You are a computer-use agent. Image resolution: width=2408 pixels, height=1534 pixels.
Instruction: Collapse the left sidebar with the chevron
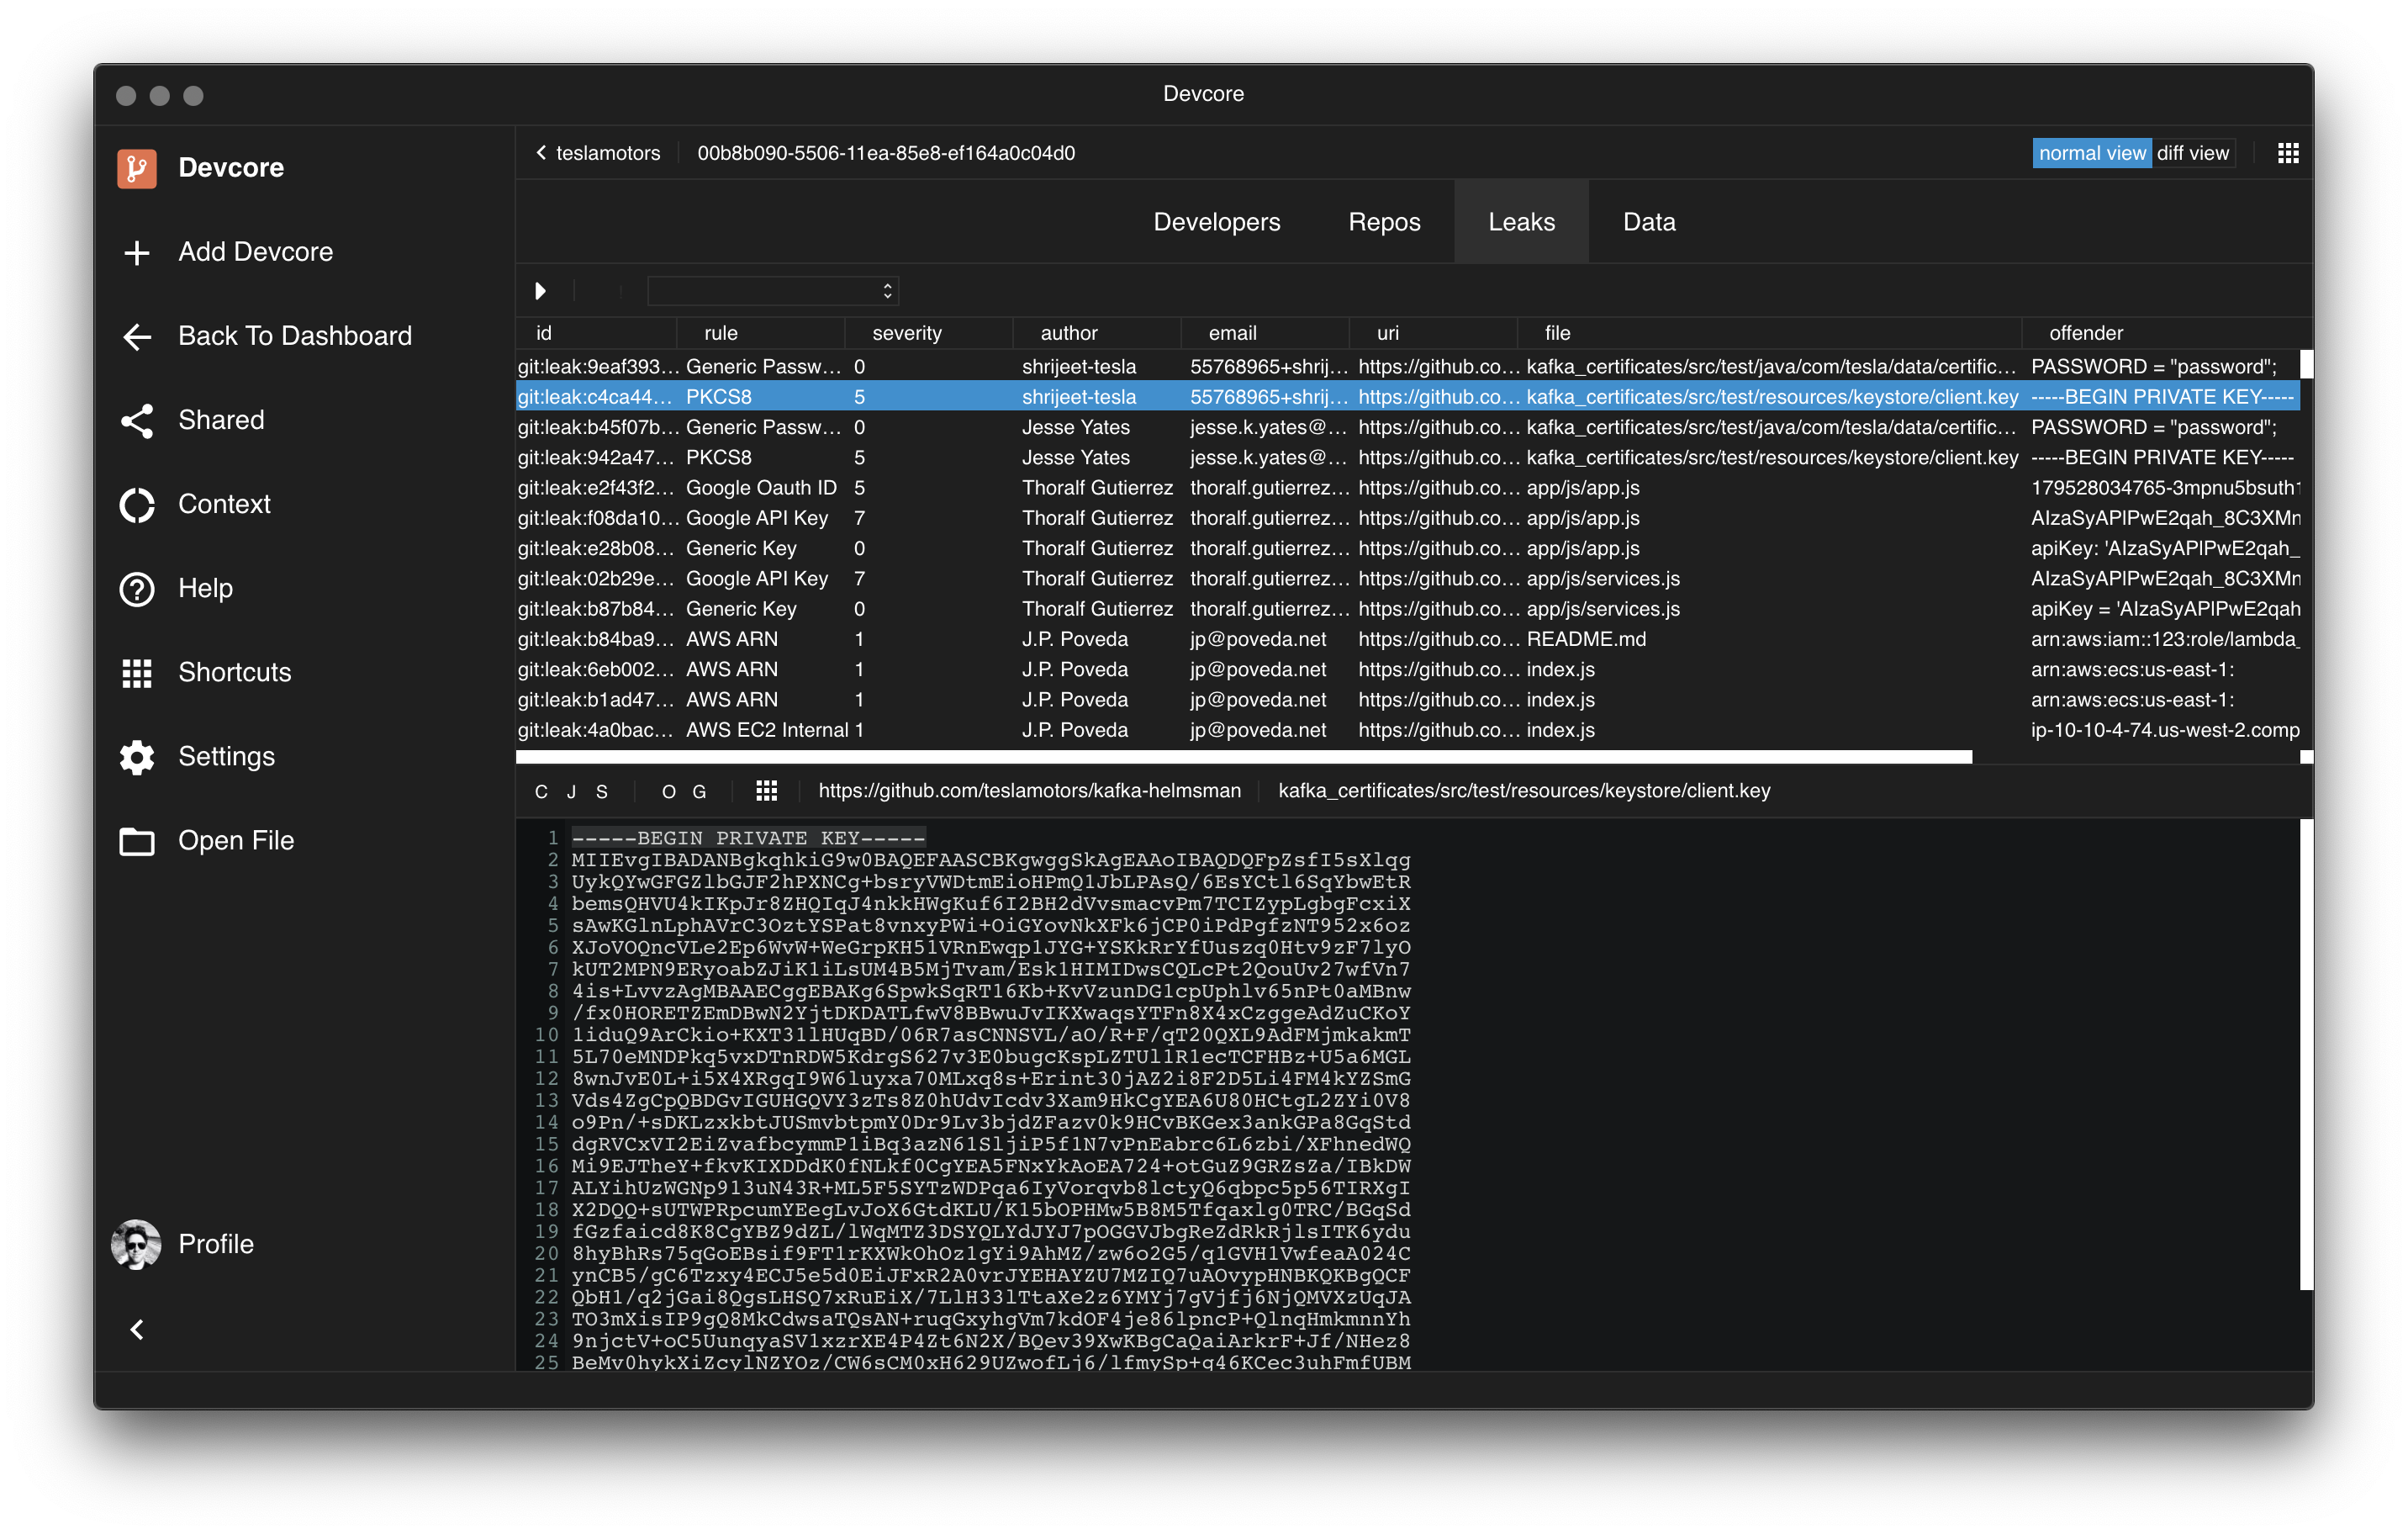(x=136, y=1329)
